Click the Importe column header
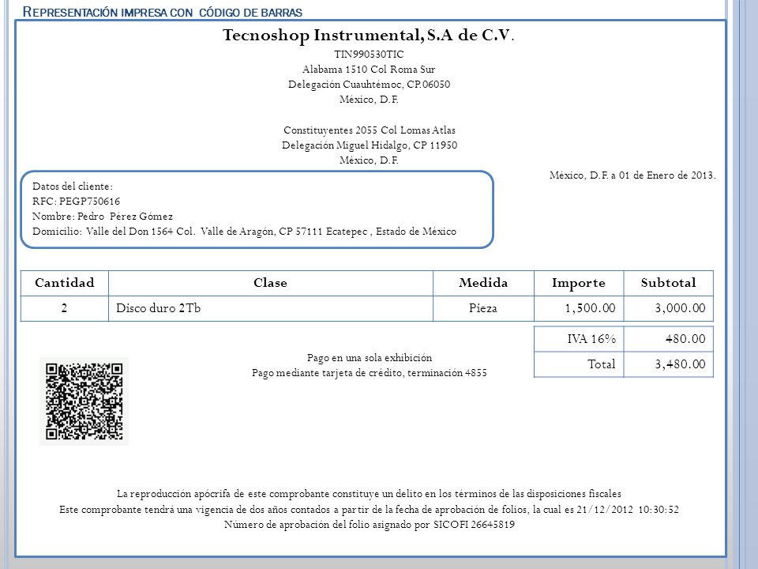The image size is (758, 569). pyautogui.click(x=579, y=283)
